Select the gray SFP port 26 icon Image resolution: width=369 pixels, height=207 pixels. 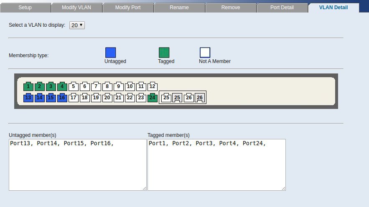click(x=200, y=98)
